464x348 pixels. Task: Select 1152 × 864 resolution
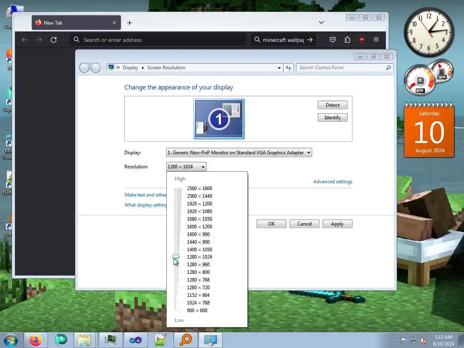coord(198,295)
